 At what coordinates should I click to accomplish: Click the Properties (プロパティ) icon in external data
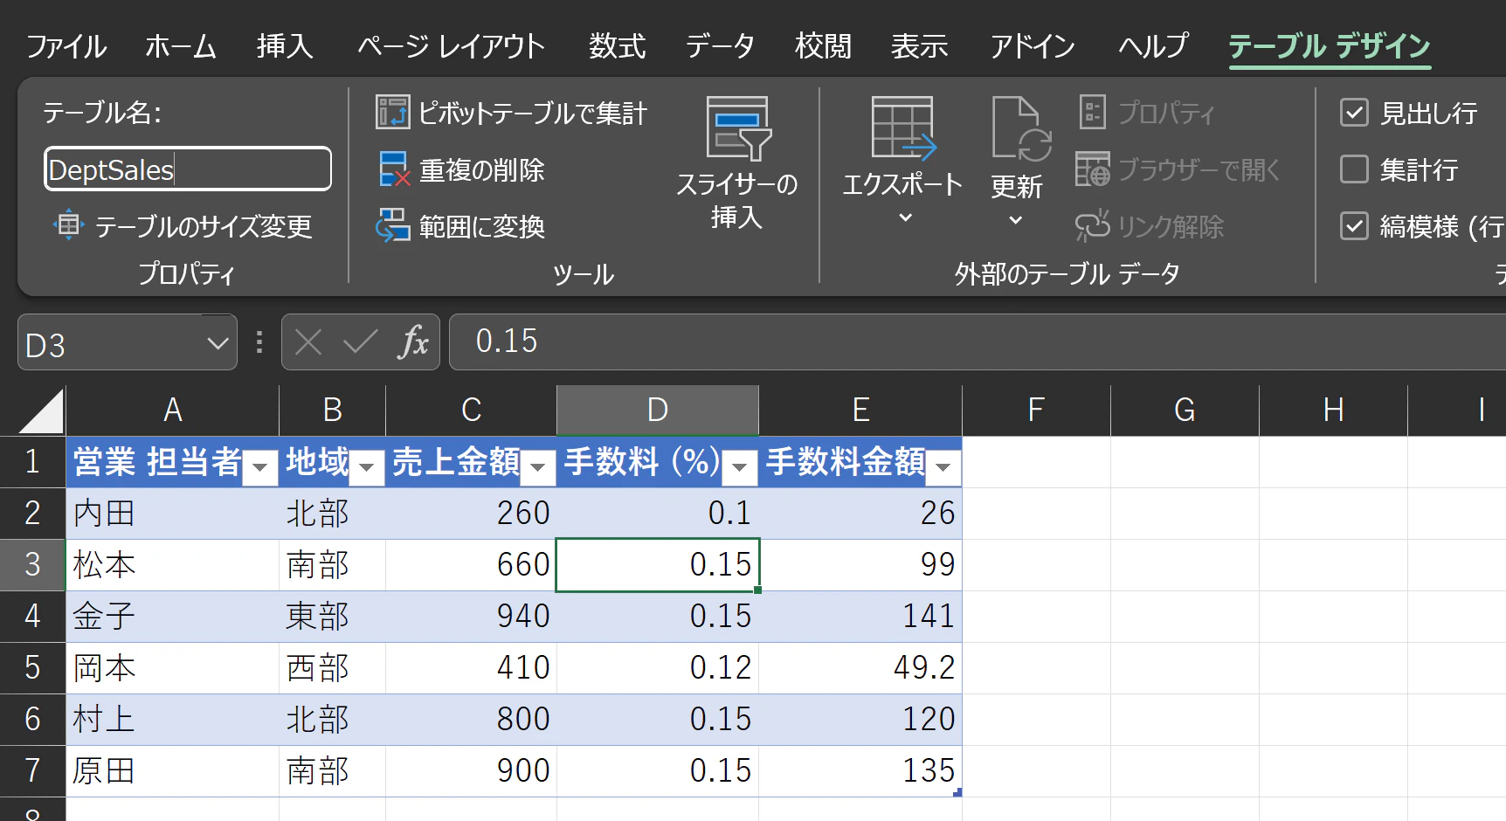[1092, 113]
